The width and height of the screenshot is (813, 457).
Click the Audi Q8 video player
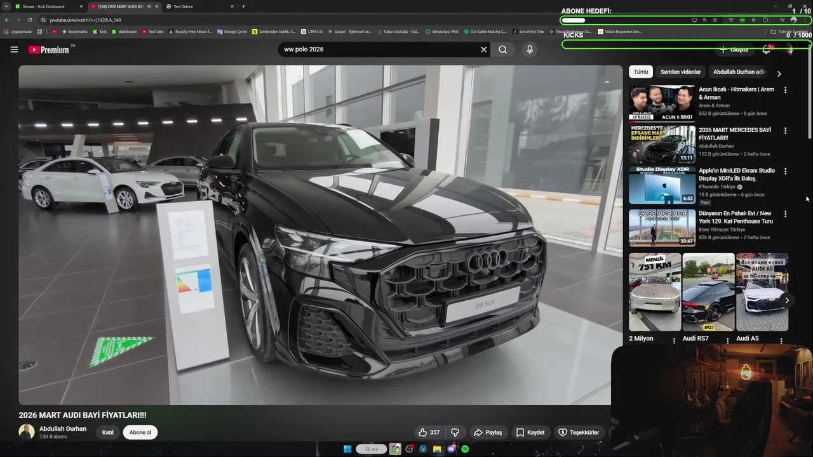320,235
